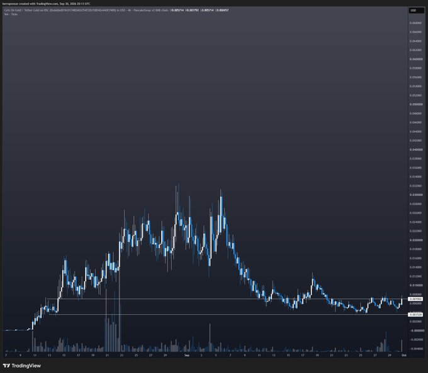Click the 0.007002 price line label
The width and height of the screenshot is (428, 373).
(415, 299)
